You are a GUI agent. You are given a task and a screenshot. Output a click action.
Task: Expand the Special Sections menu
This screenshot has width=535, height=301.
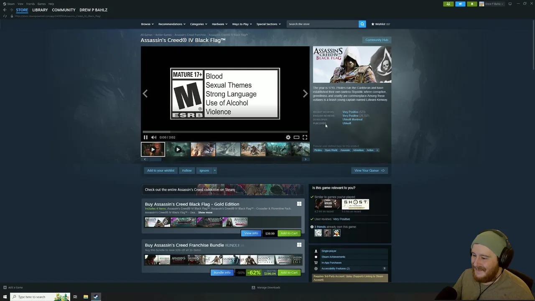[268, 24]
